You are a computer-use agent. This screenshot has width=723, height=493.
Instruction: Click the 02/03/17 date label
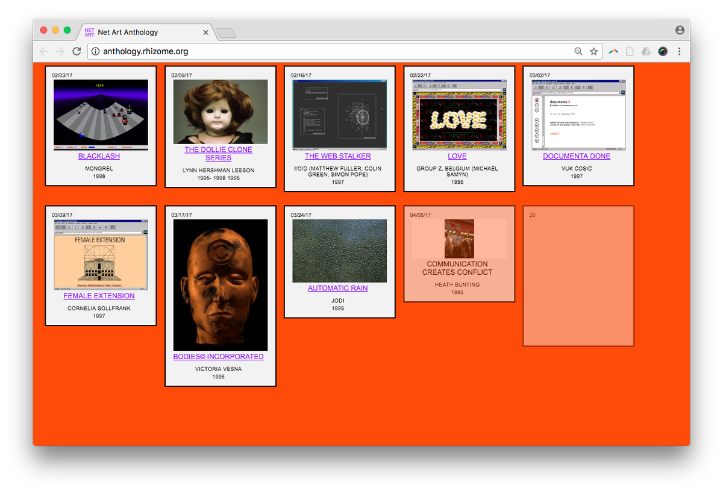pos(62,76)
